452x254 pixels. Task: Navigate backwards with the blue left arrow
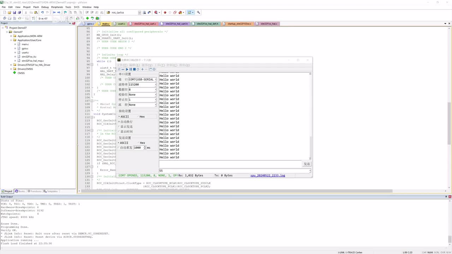pyautogui.click(x=54, y=12)
